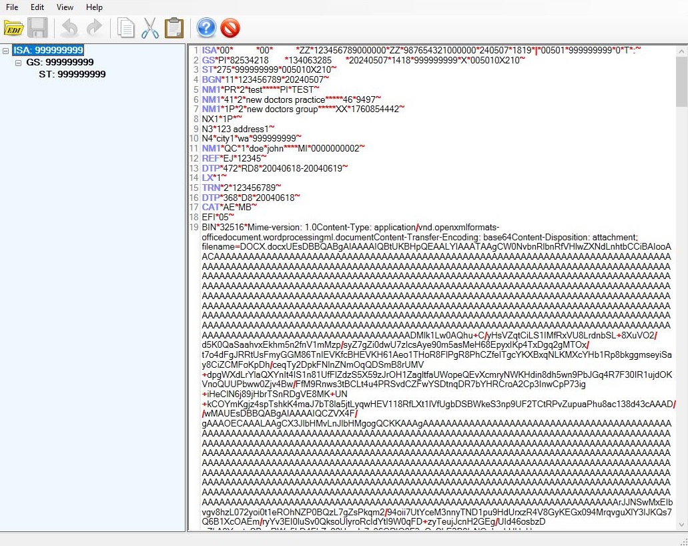Click the EFI*05 segment line
This screenshot has height=546, width=688.
click(x=218, y=217)
